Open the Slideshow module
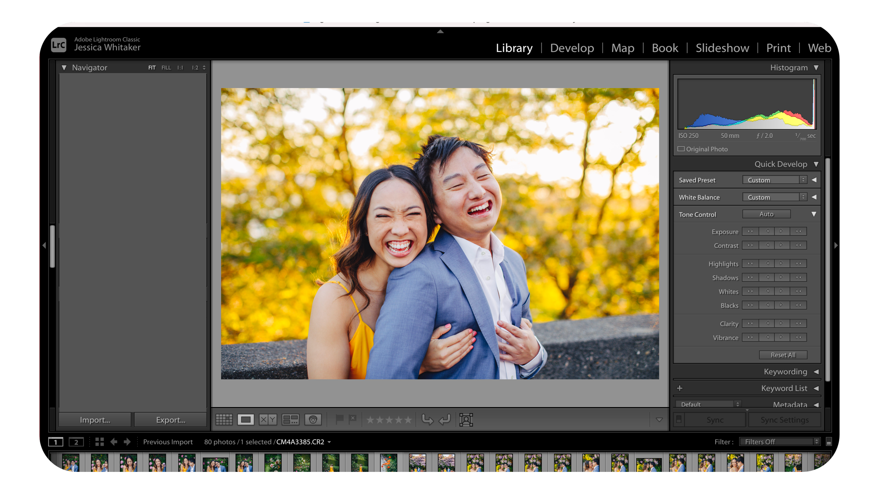 pos(722,48)
